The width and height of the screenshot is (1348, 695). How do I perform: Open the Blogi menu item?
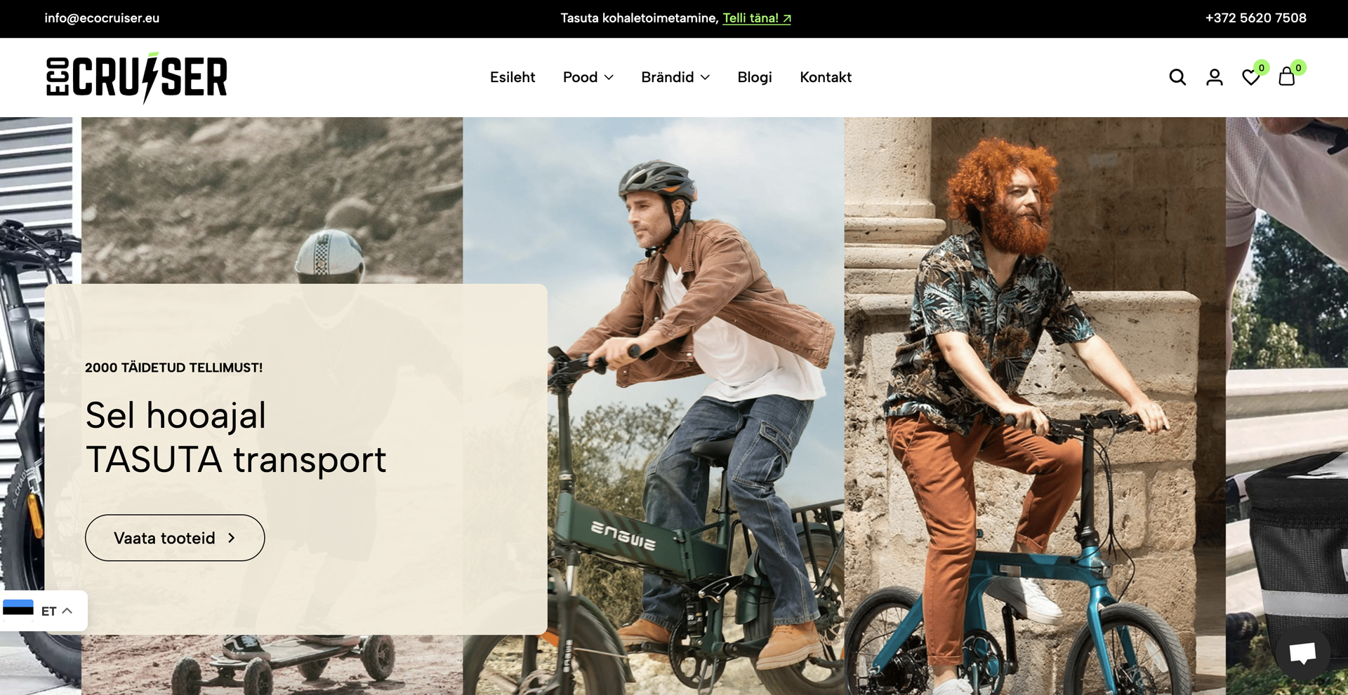tap(754, 77)
